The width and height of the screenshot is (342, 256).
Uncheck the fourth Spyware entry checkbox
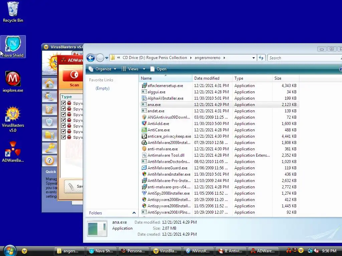(x=63, y=120)
